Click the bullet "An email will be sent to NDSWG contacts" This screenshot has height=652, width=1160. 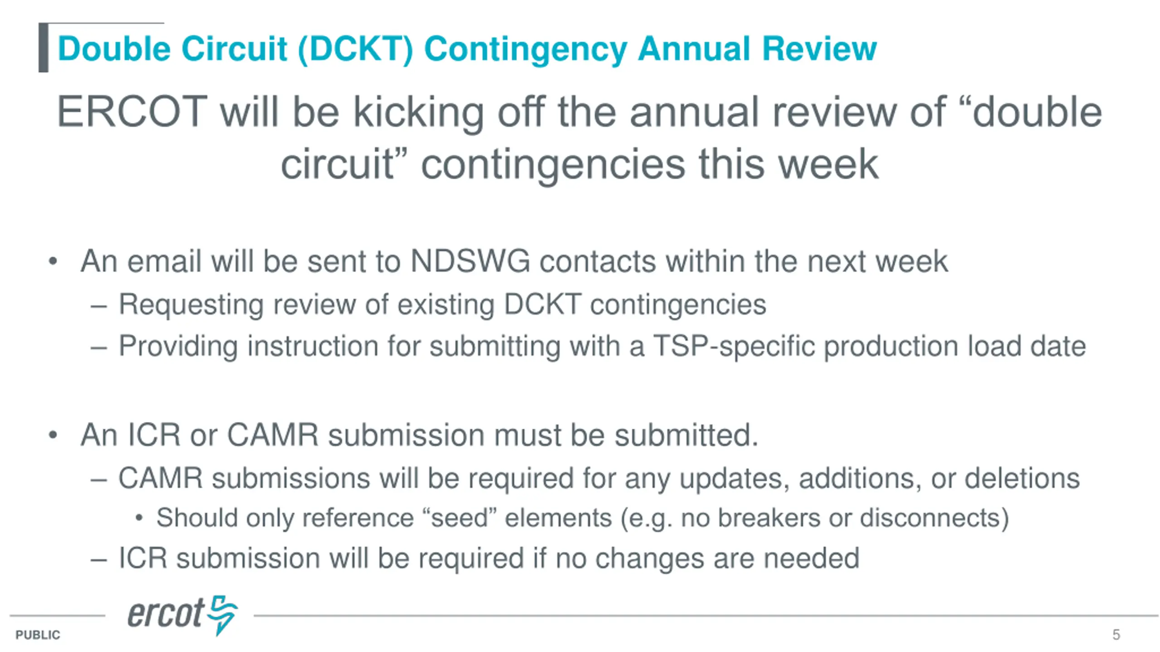click(514, 261)
